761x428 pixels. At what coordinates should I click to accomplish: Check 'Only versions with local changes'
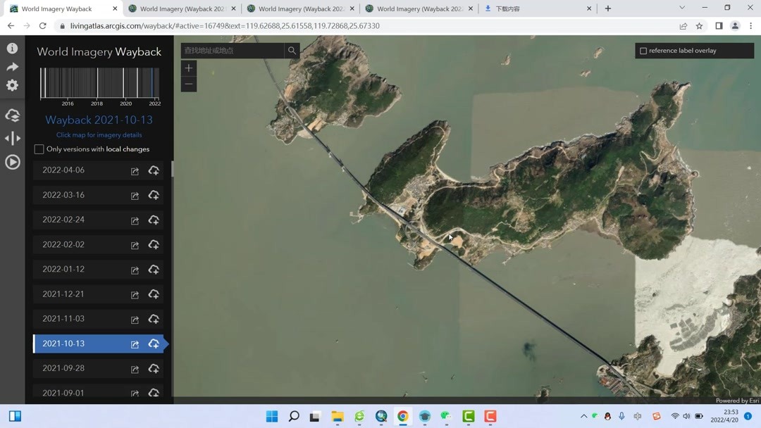tap(39, 149)
